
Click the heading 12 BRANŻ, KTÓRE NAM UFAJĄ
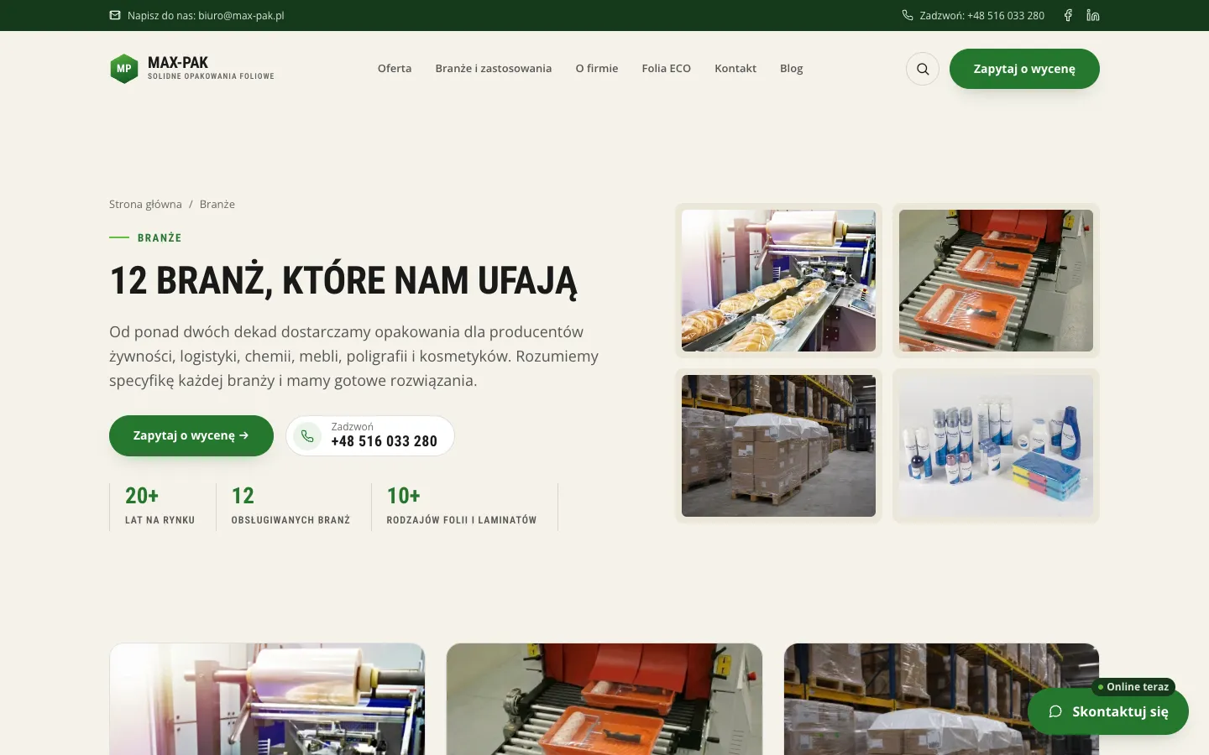tap(343, 281)
